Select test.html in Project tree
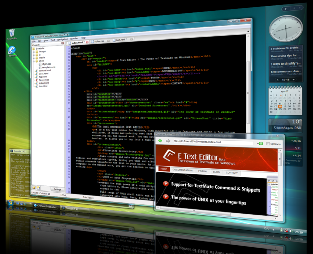The image size is (313, 254). click(41, 86)
